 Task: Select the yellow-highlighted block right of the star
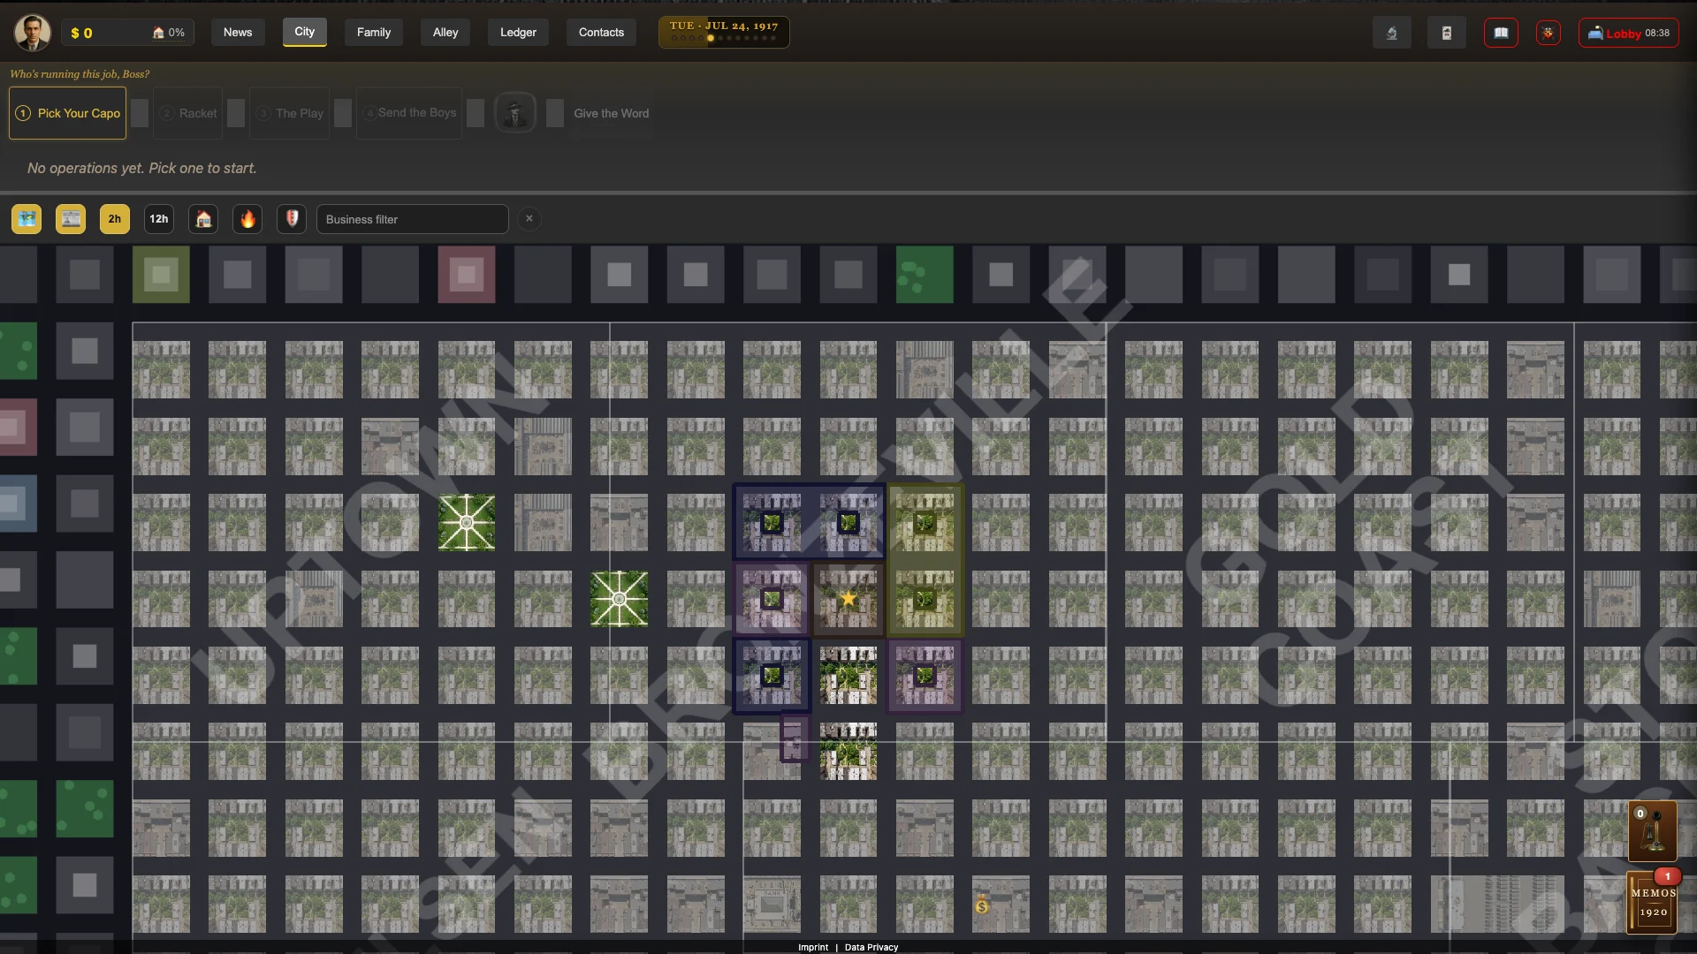pyautogui.click(x=925, y=599)
